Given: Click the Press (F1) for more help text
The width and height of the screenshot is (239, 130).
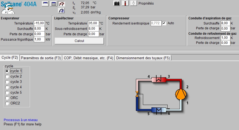Looking at the screenshot, I should [23, 124].
